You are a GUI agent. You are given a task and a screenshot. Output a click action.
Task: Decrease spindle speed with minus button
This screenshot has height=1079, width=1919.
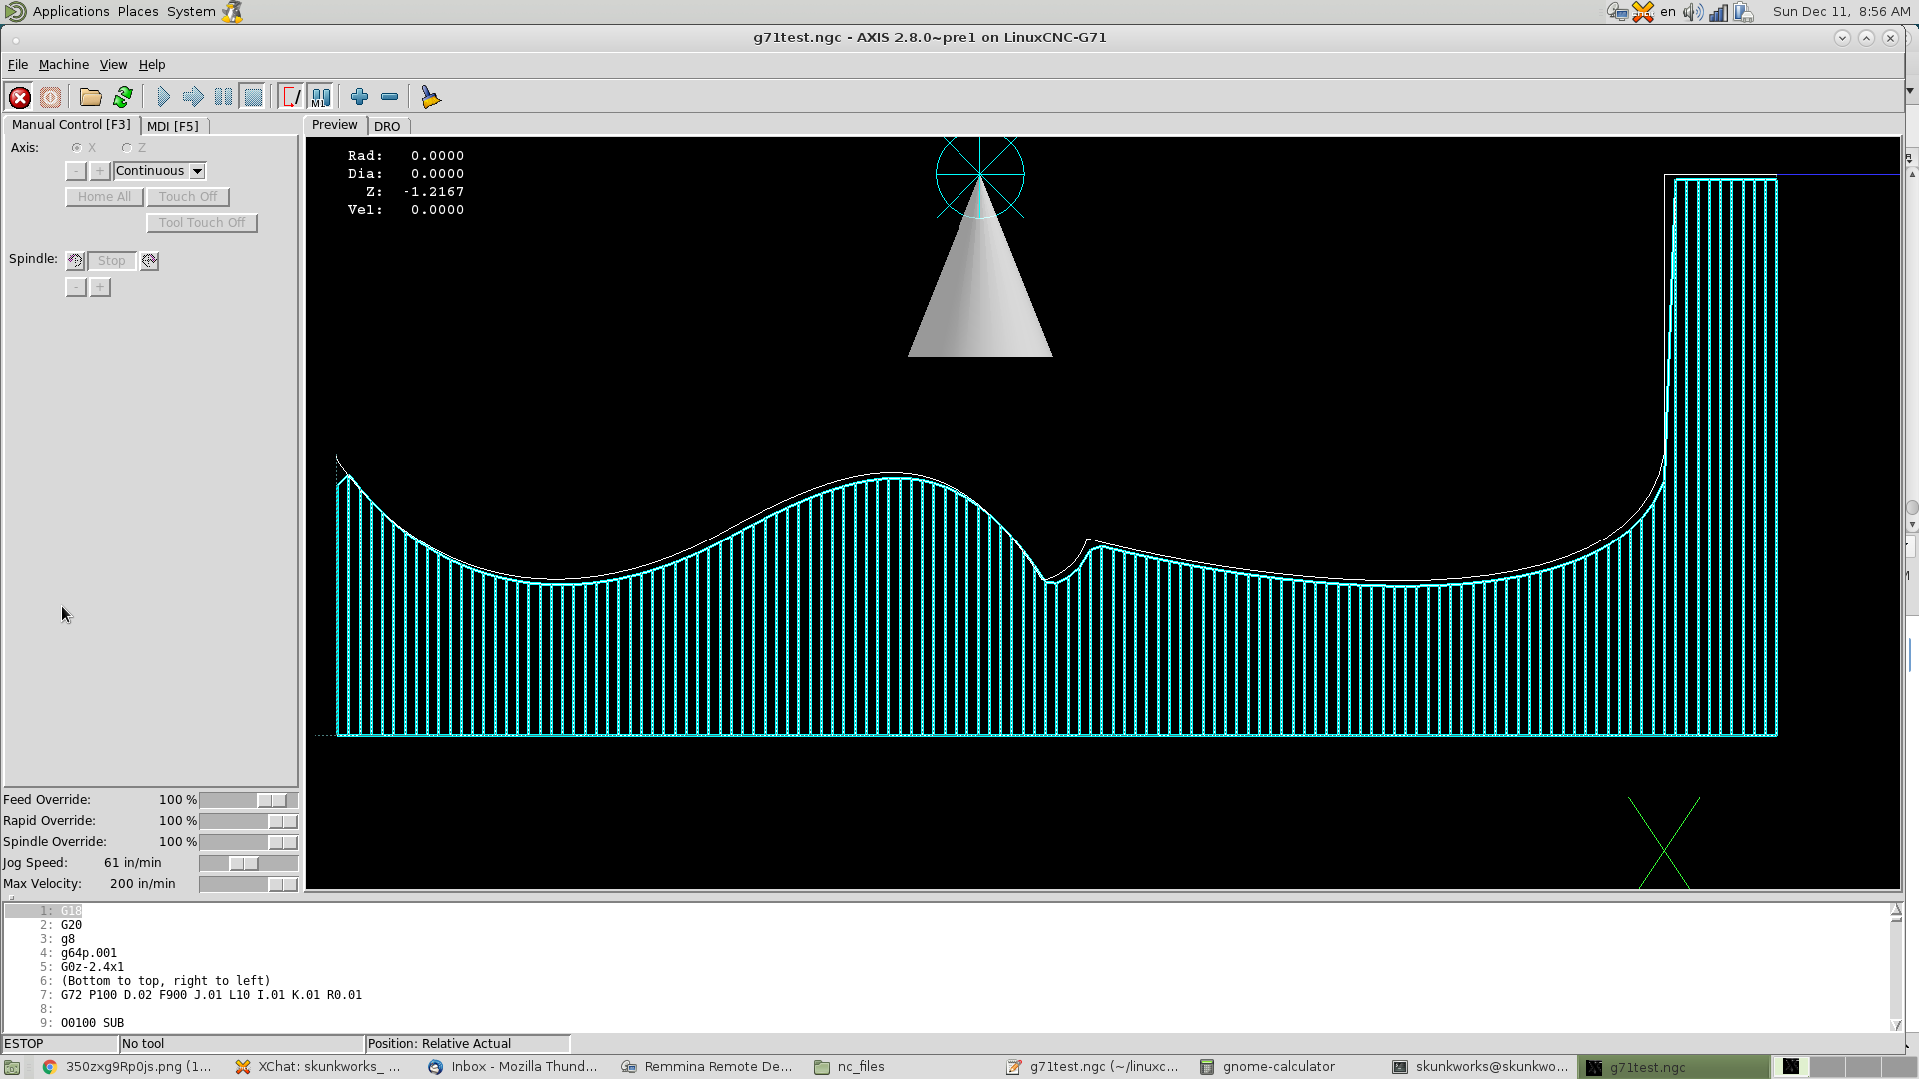click(x=76, y=287)
